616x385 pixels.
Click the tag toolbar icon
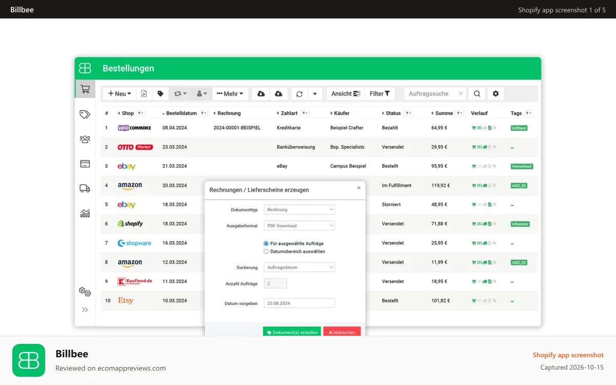[x=160, y=93]
